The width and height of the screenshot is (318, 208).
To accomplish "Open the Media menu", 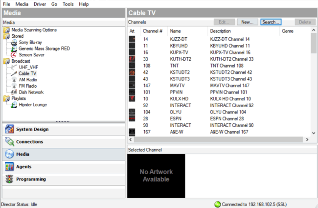I will pyautogui.click(x=22, y=4).
